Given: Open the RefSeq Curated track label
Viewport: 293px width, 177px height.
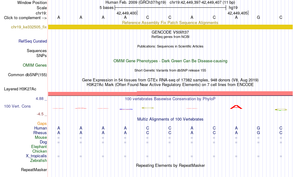Looking at the screenshot, I should (33, 41).
